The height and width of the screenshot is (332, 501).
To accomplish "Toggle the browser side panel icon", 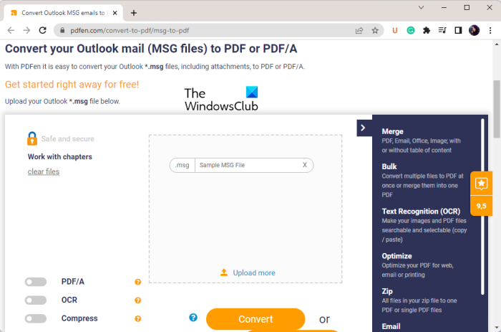I will (x=458, y=30).
